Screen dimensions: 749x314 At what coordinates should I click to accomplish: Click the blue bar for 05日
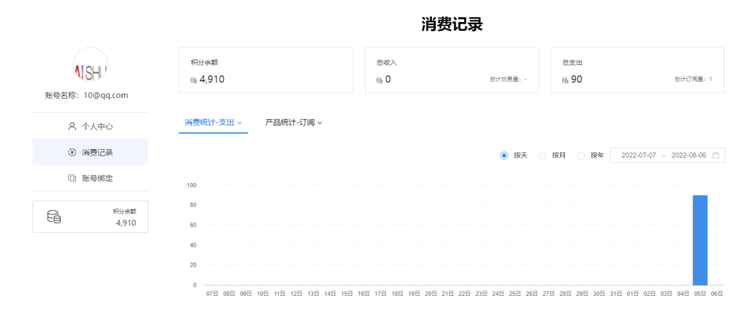click(x=700, y=240)
